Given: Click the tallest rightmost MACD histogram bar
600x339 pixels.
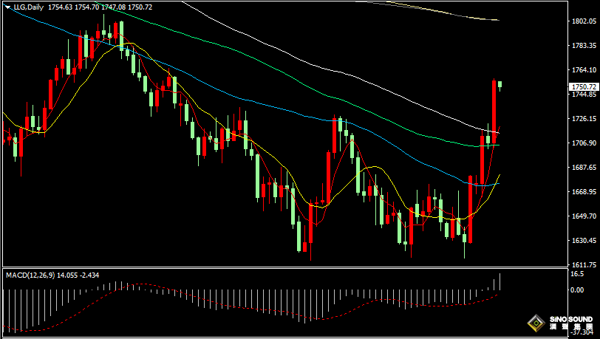Looking at the screenshot, I should coord(500,281).
